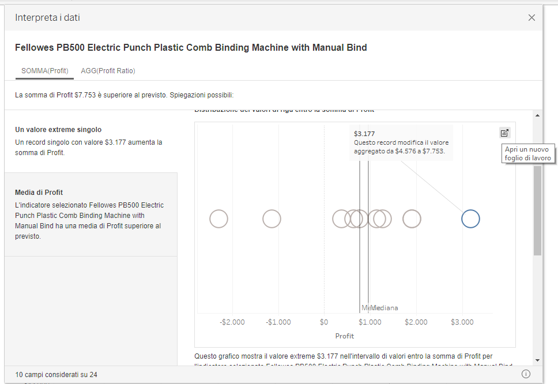Viewport: 558px width, 384px height.
Task: Click the scrollbar up arrow
Action: 537,116
